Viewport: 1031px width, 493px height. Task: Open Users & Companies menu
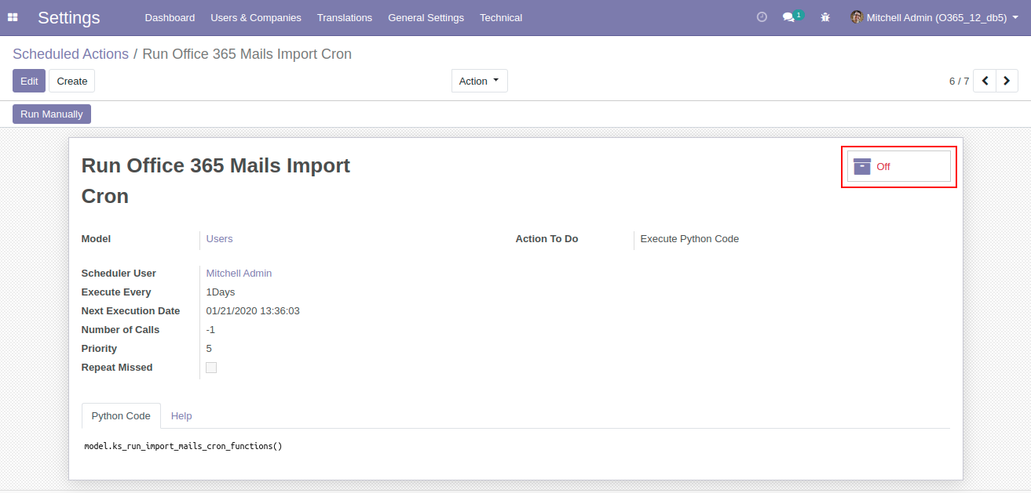click(x=255, y=17)
